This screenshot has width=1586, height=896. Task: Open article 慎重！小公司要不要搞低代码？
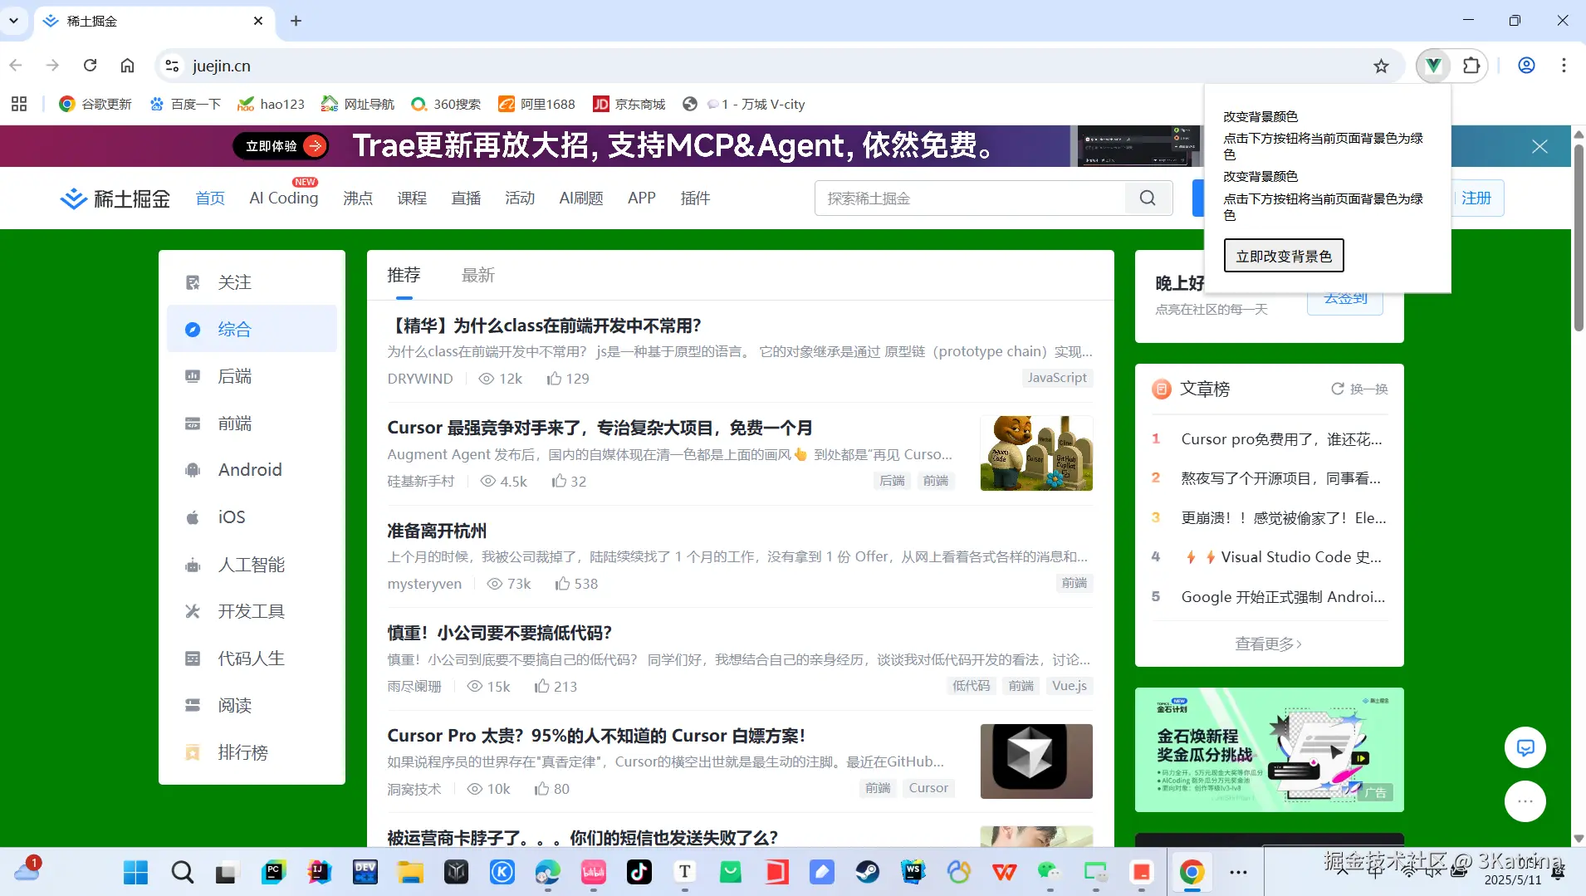(500, 633)
